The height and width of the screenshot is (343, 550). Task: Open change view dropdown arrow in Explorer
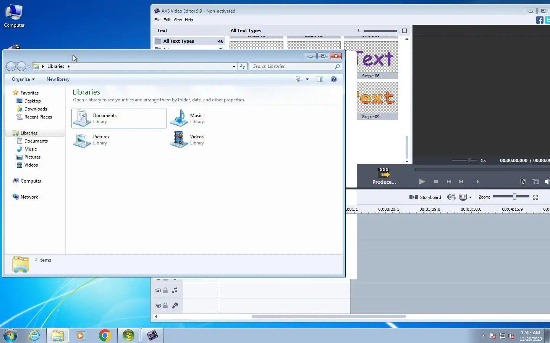point(307,79)
